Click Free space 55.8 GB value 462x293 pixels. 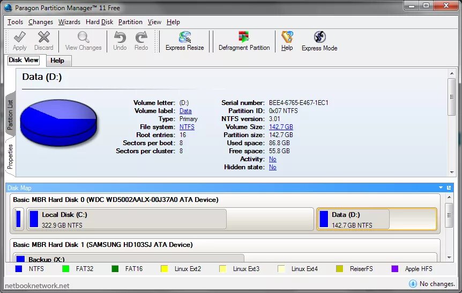(x=279, y=151)
